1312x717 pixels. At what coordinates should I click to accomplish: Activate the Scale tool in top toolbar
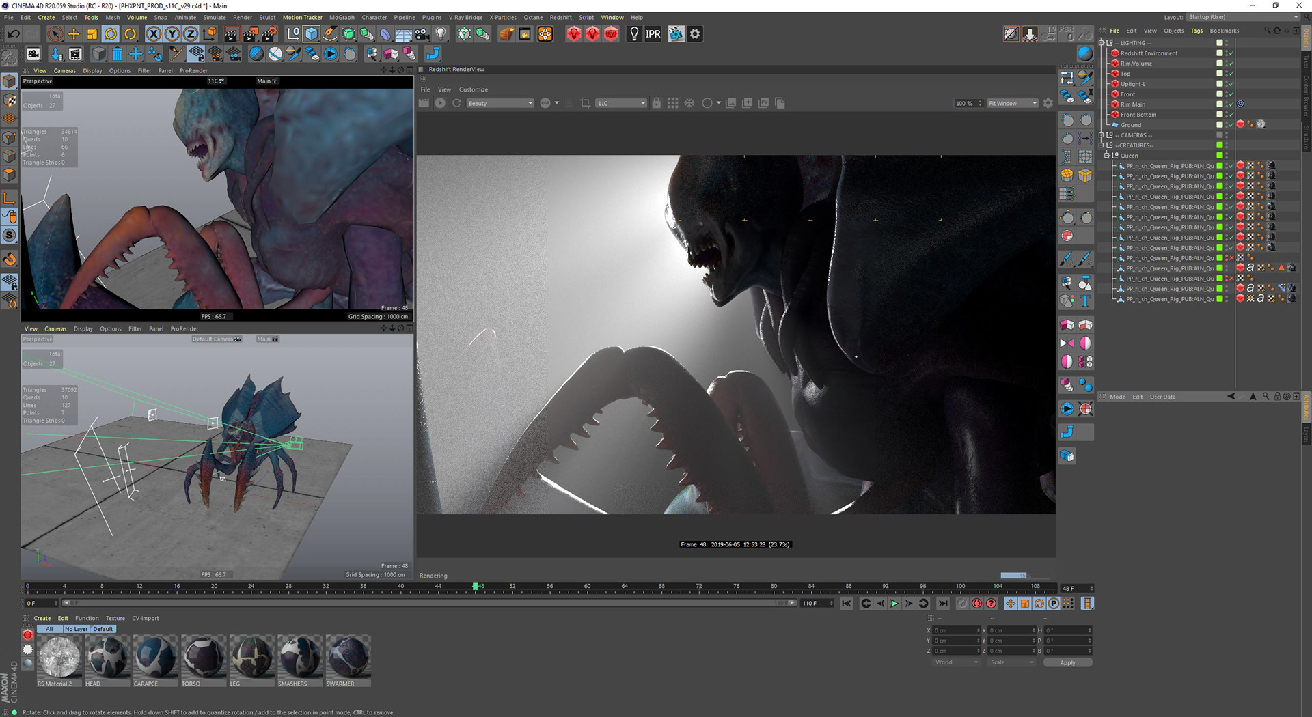coord(92,34)
